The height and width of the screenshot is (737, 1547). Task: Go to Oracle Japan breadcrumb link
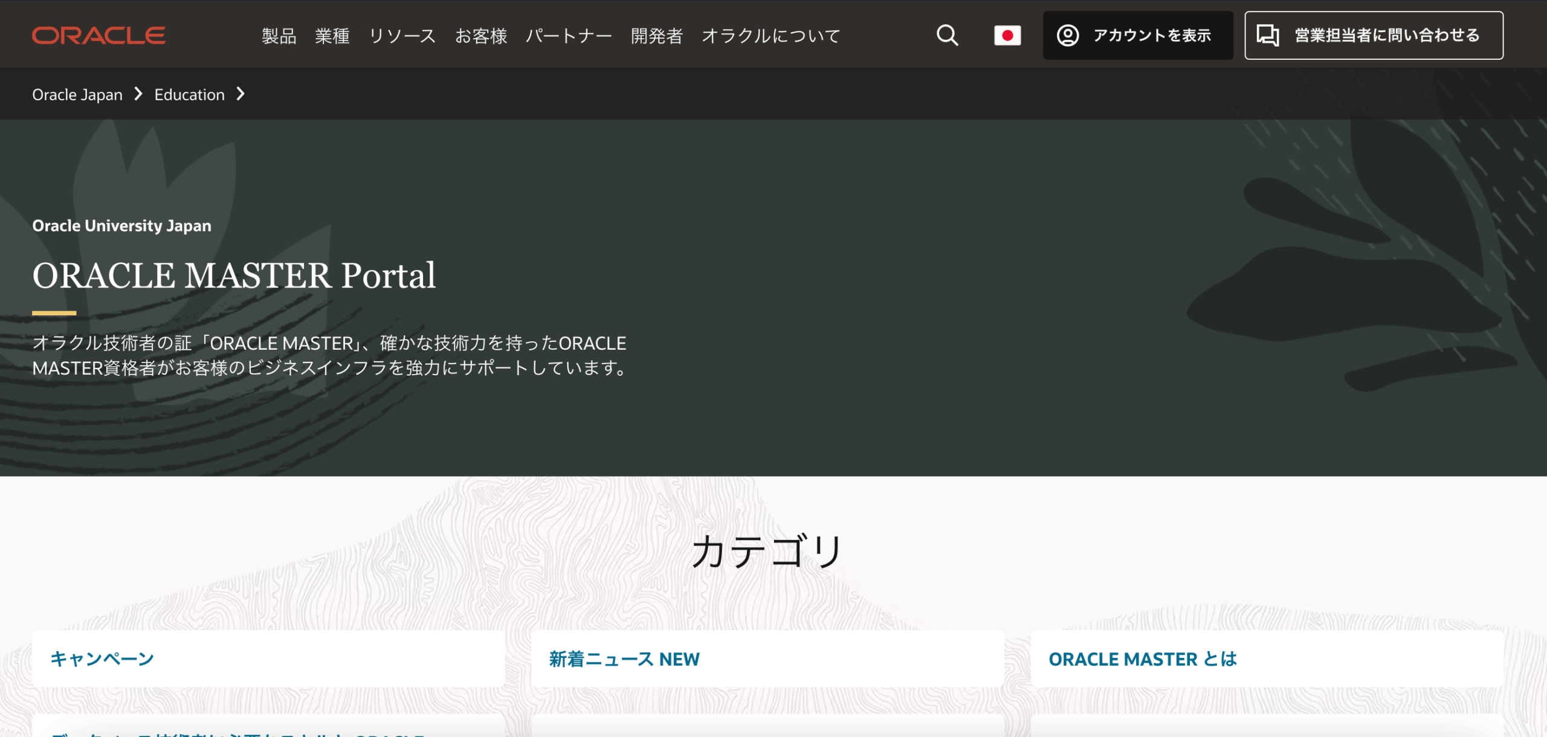click(77, 95)
